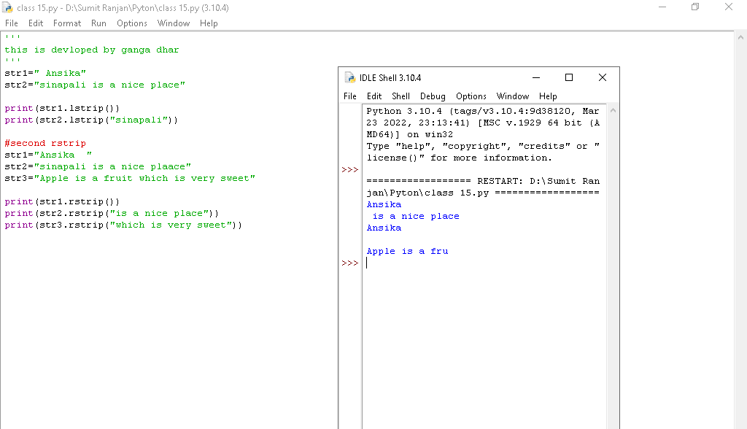Restore down the class 15.py editor window
This screenshot has height=429, width=747.
[695, 7]
